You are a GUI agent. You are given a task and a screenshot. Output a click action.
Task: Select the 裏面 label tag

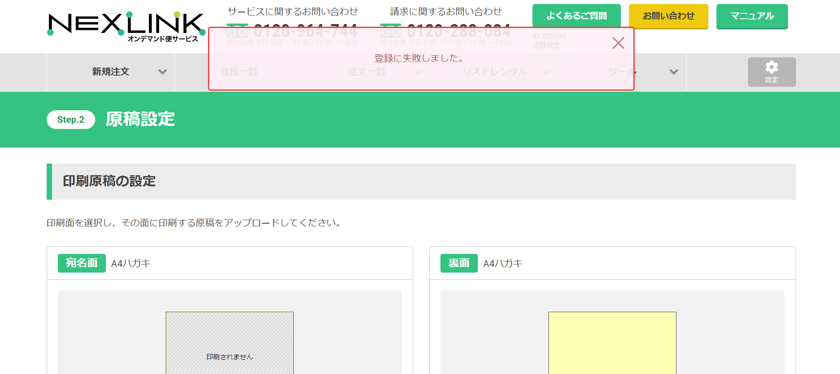tap(459, 263)
